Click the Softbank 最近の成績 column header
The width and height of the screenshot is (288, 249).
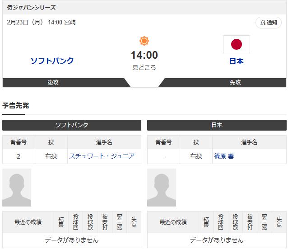pyautogui.click(x=28, y=222)
